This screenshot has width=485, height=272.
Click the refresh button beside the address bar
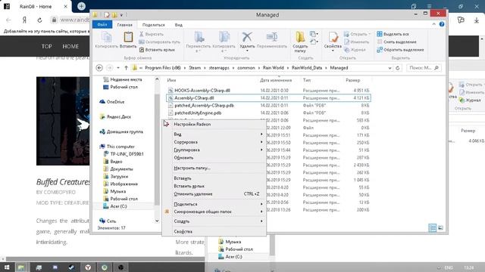[398, 68]
